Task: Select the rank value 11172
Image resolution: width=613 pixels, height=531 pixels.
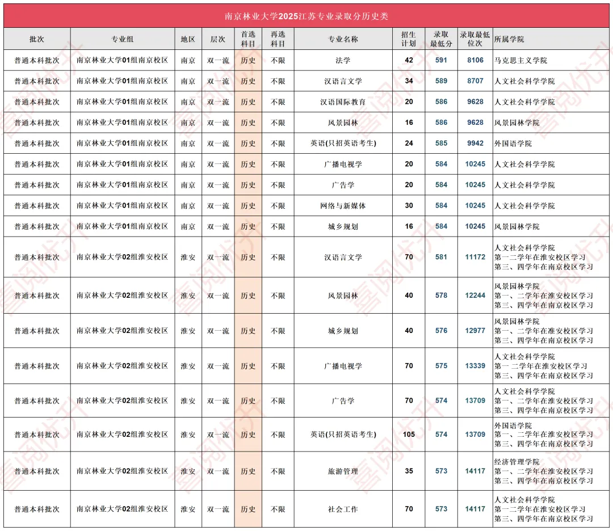Action: pyautogui.click(x=475, y=257)
